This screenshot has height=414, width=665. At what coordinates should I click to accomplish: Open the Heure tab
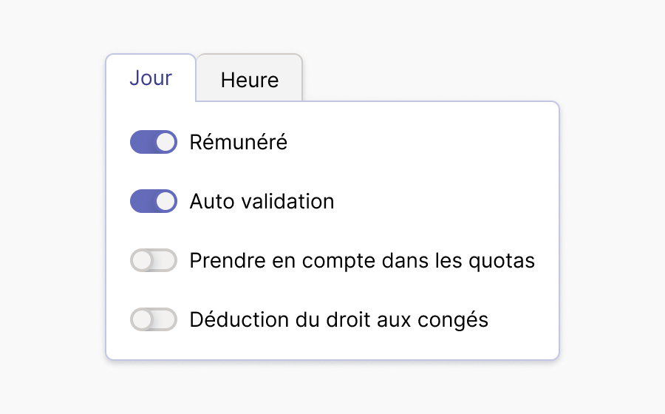click(250, 80)
